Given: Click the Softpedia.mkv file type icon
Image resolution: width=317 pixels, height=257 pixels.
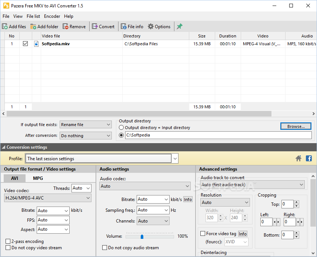Looking at the screenshot, I should [x=36, y=44].
